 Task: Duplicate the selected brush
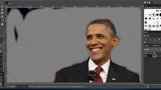tap(155, 39)
